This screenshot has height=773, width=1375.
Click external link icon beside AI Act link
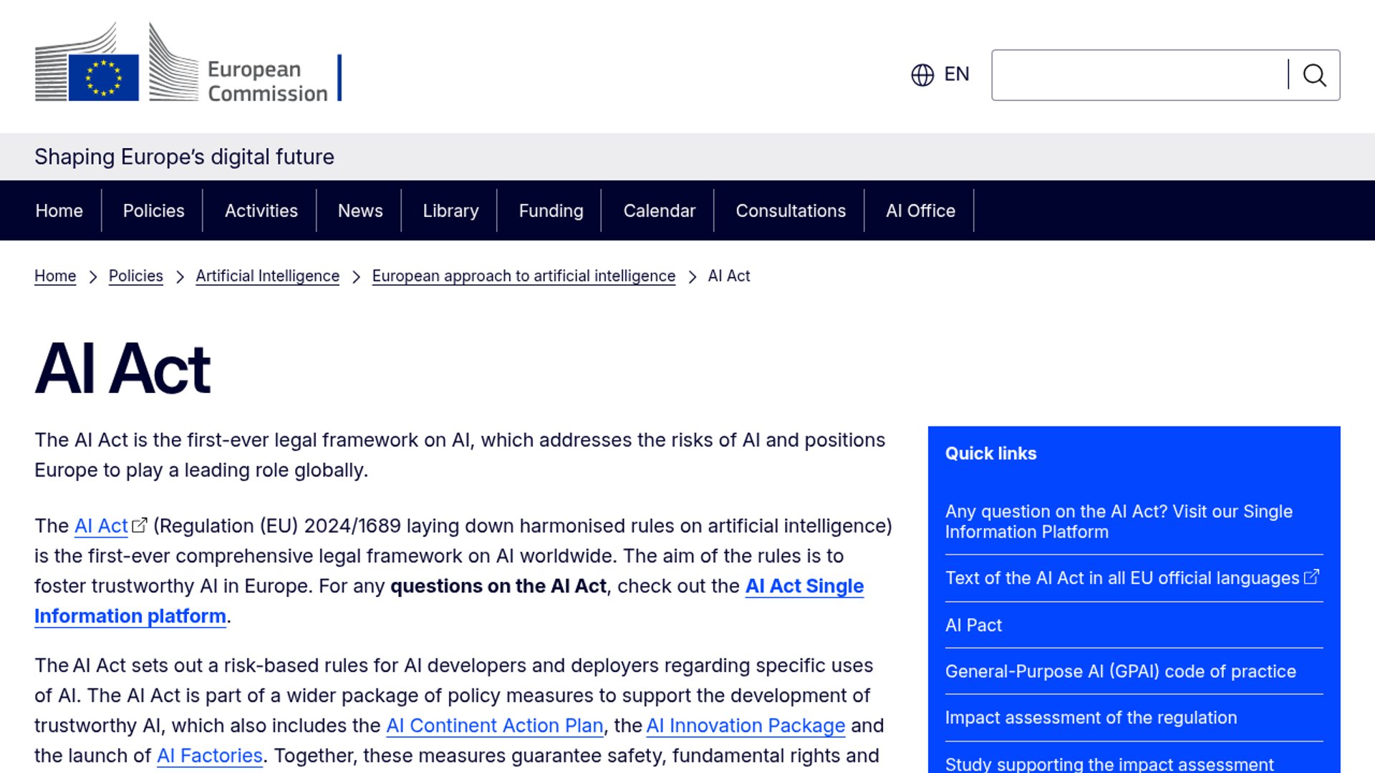(x=140, y=525)
